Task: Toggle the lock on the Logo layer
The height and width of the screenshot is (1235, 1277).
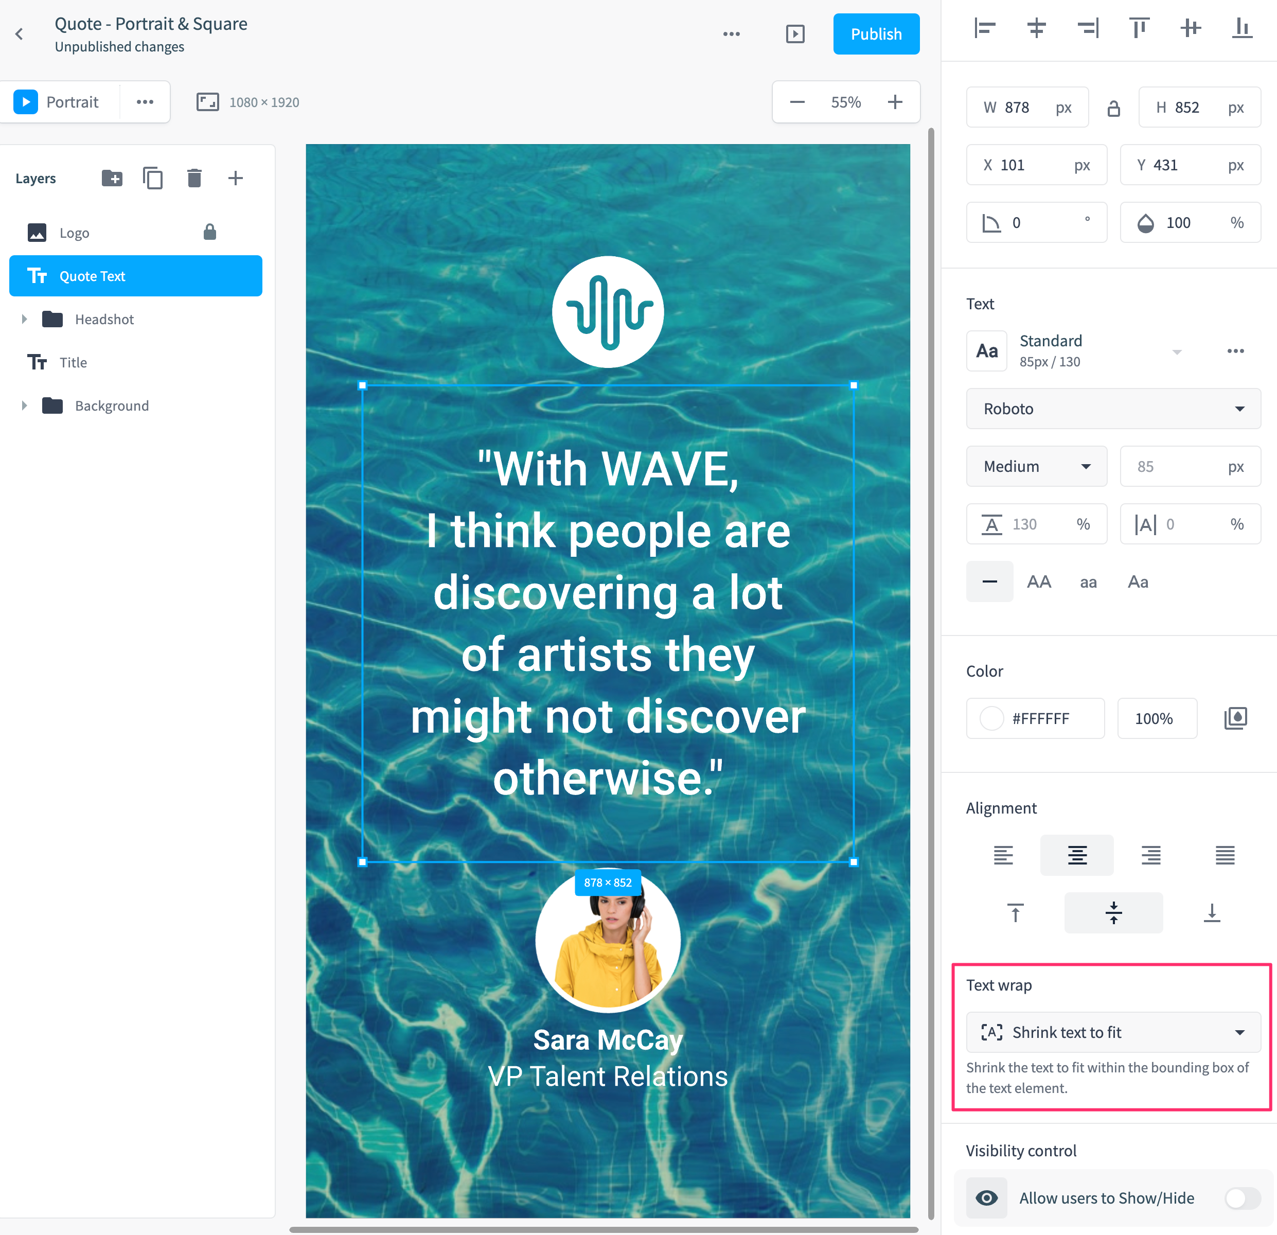Action: click(x=209, y=232)
